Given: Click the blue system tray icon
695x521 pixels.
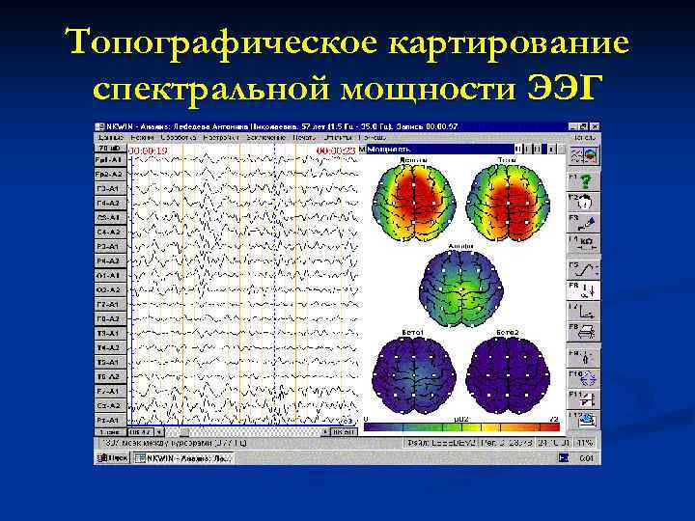Looking at the screenshot, I should click(x=564, y=457).
